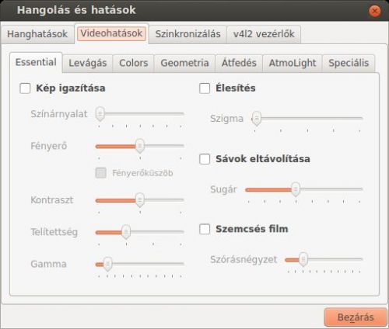Click the Telítettség slider handle
389x329 pixels.
[x=126, y=232]
